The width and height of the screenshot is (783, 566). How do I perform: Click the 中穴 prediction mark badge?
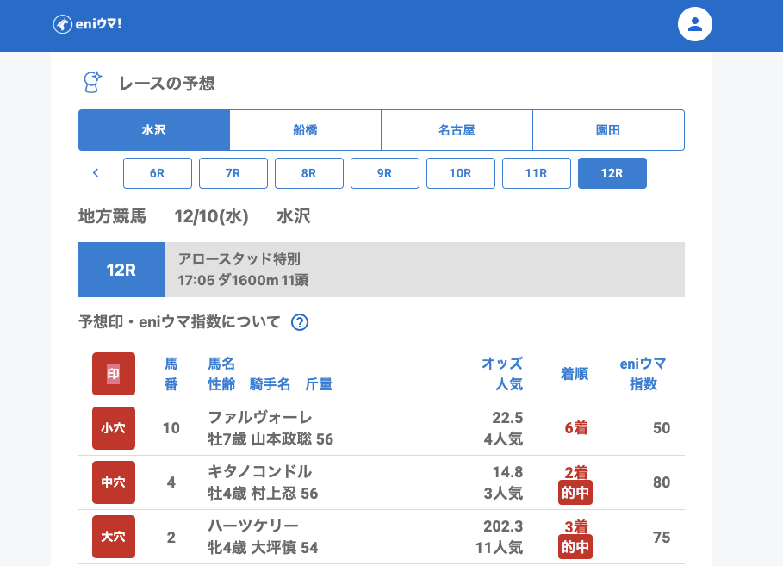click(x=114, y=482)
